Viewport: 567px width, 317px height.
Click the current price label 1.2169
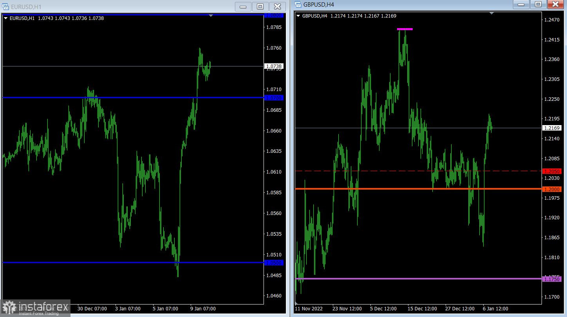point(552,128)
